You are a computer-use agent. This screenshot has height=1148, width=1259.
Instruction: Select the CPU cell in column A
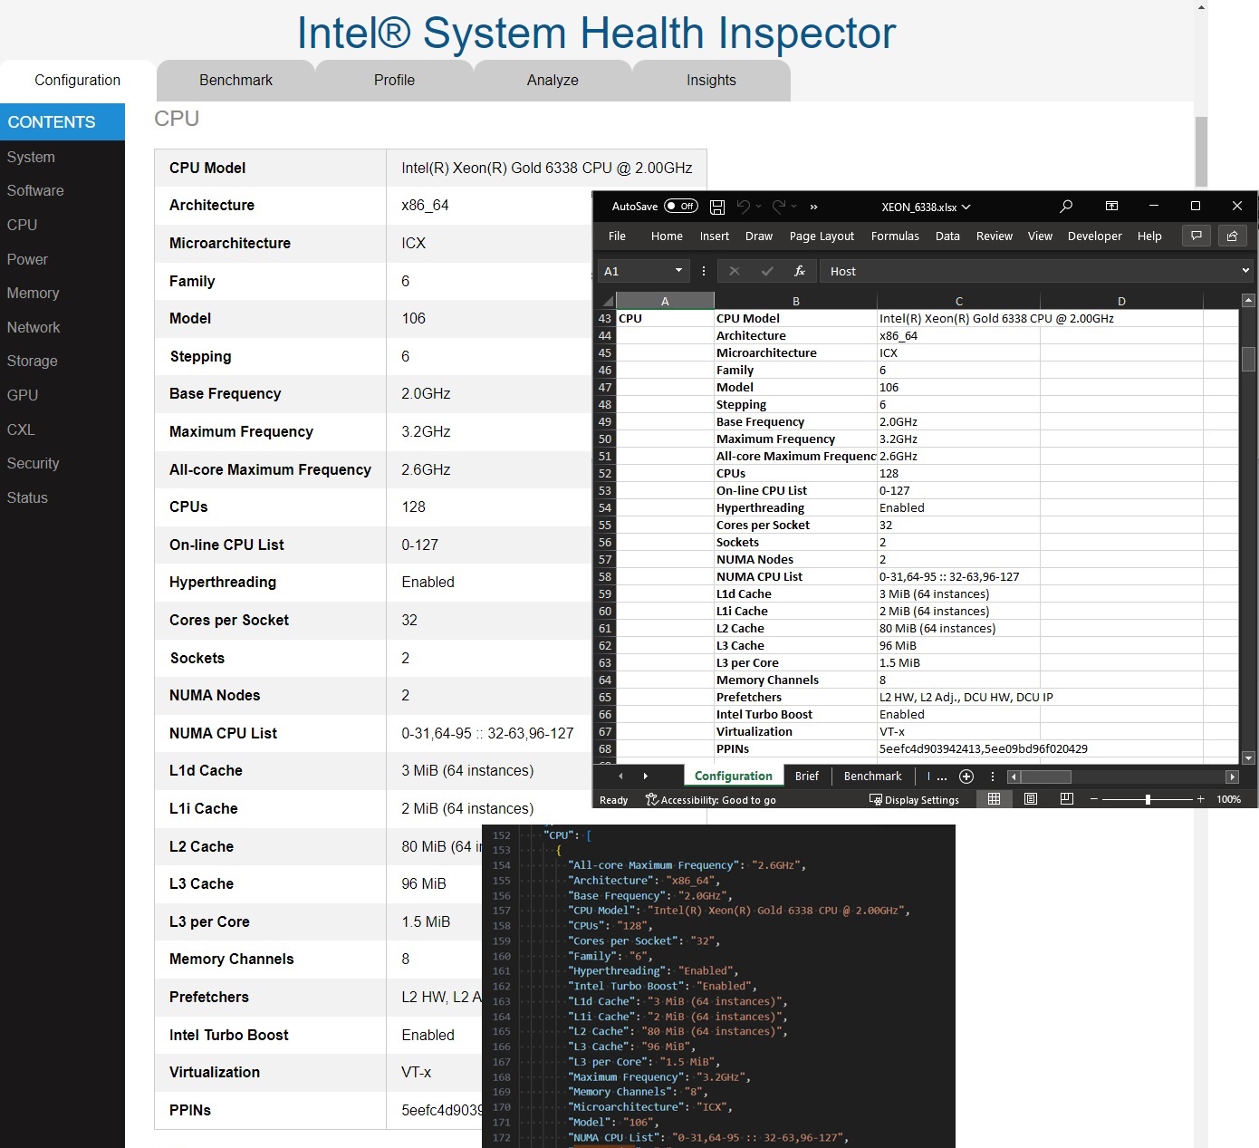coord(665,319)
